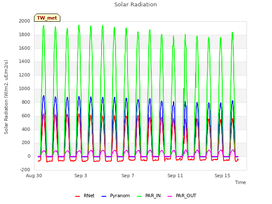The height and width of the screenshot is (204, 272).
Task: Toggle the PAR_OUT legend entry
Action: coord(182,196)
